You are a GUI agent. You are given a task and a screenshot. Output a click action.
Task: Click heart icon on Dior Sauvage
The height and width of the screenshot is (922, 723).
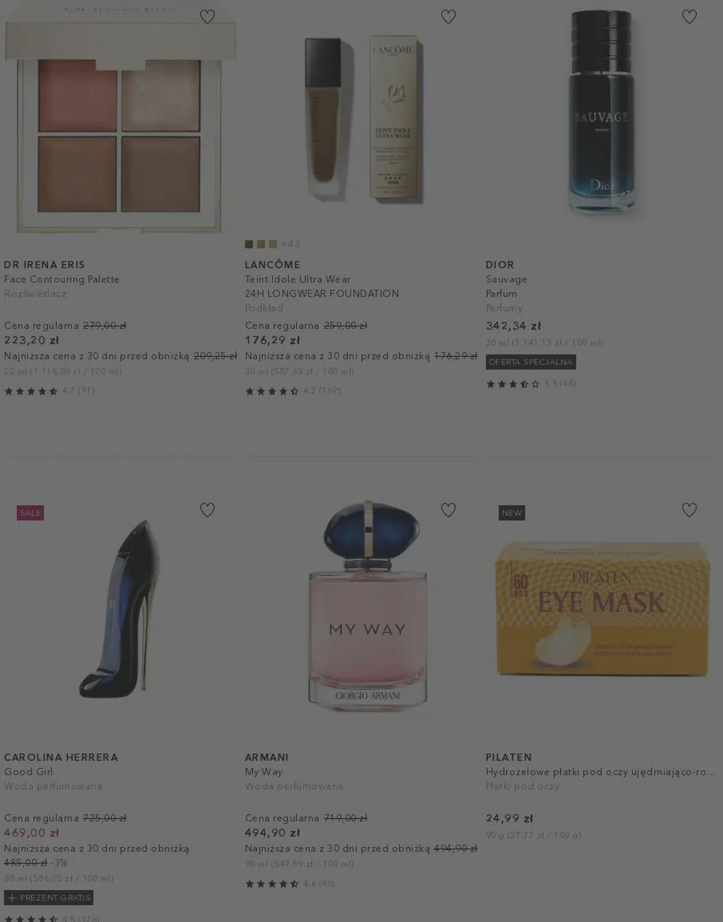pyautogui.click(x=689, y=17)
